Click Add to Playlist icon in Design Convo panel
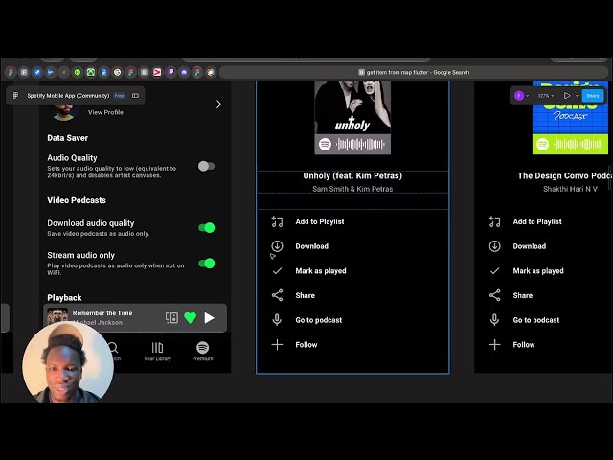Image resolution: width=613 pixels, height=460 pixels. [494, 221]
